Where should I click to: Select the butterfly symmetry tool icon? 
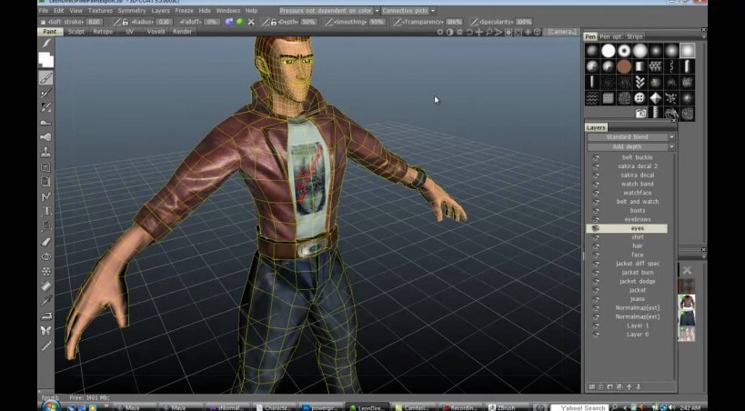pos(45,330)
